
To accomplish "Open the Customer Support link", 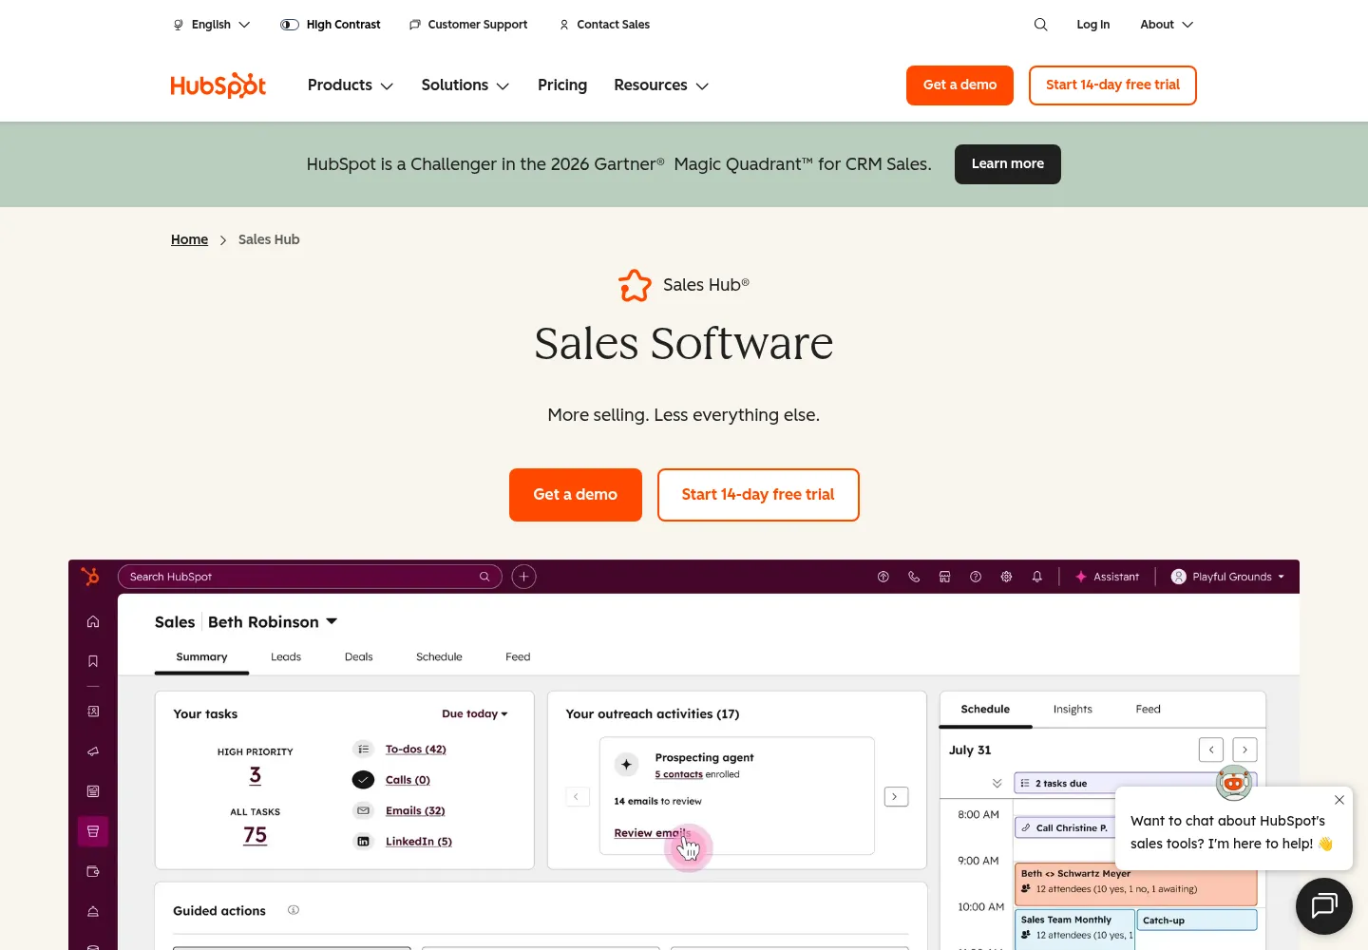I will pos(468,25).
